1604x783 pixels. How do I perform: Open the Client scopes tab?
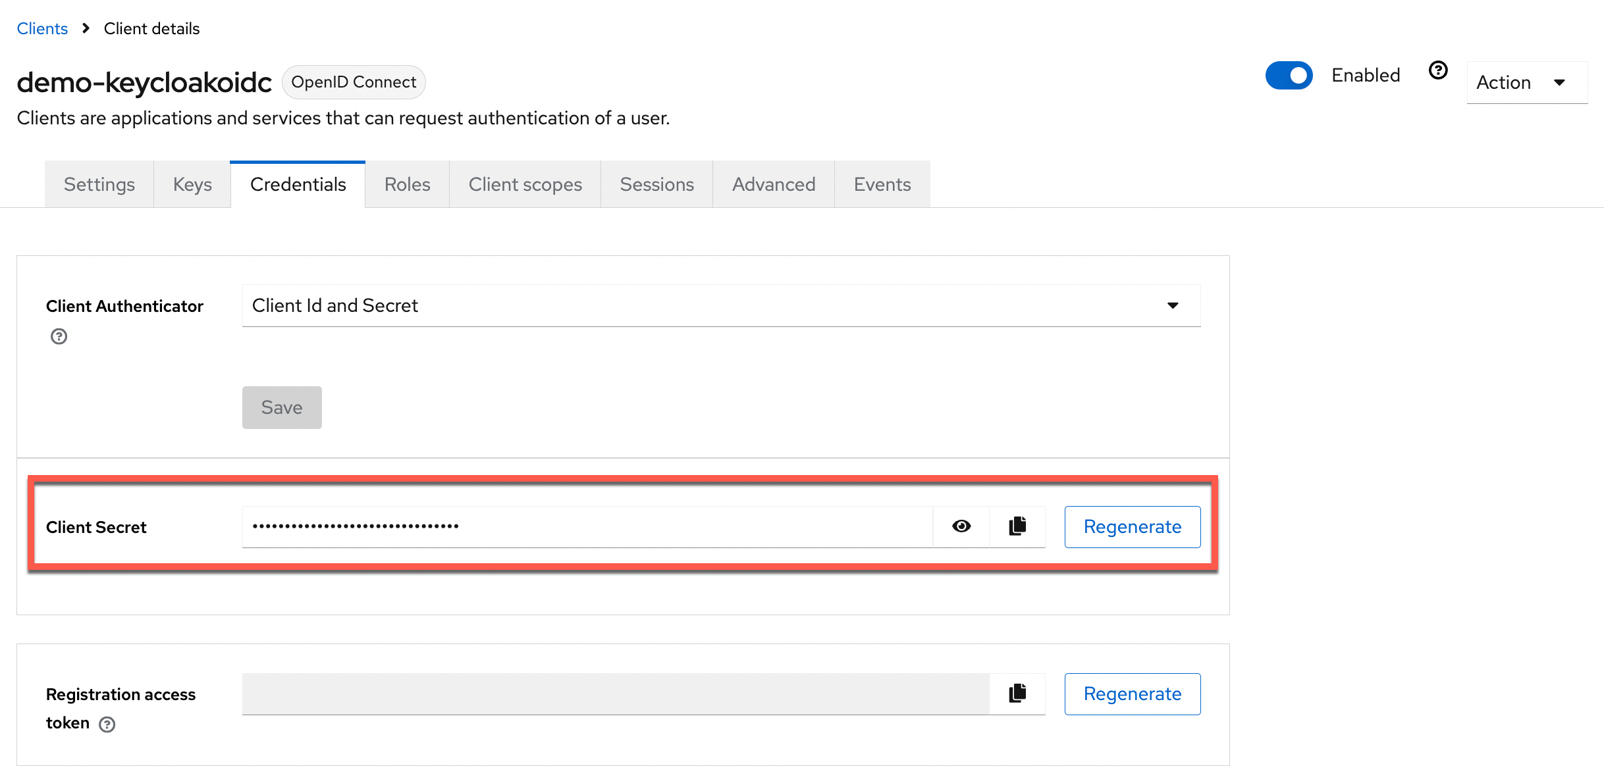tap(525, 184)
